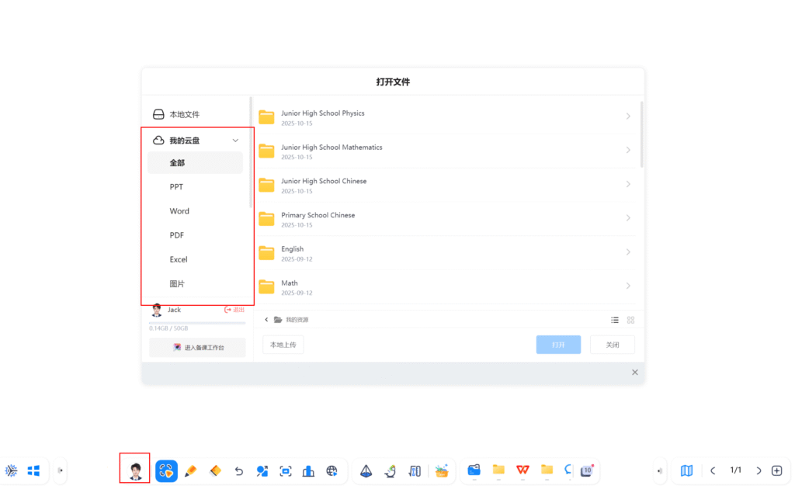This screenshot has width=795, height=486.
Task: Expand the Junior High School Physics folder
Action: click(628, 116)
